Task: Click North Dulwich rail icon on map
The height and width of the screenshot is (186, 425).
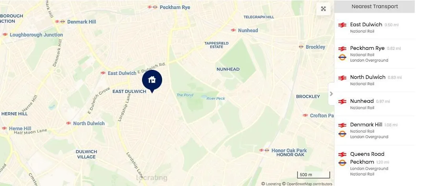Action: pos(68,123)
